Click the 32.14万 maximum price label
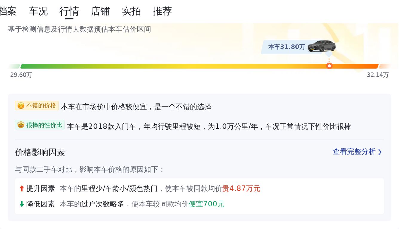The image size is (399, 229). click(378, 75)
